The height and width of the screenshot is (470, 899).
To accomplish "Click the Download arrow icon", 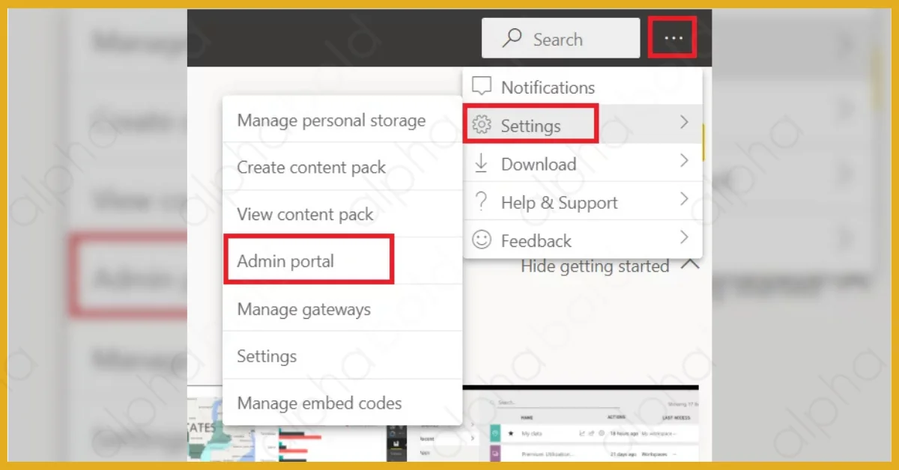I will pos(482,163).
